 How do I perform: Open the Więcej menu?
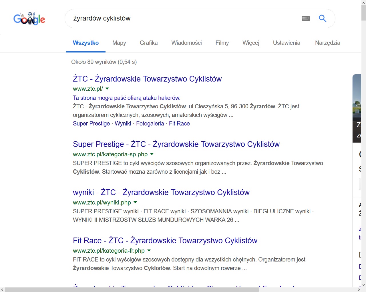[x=251, y=43]
